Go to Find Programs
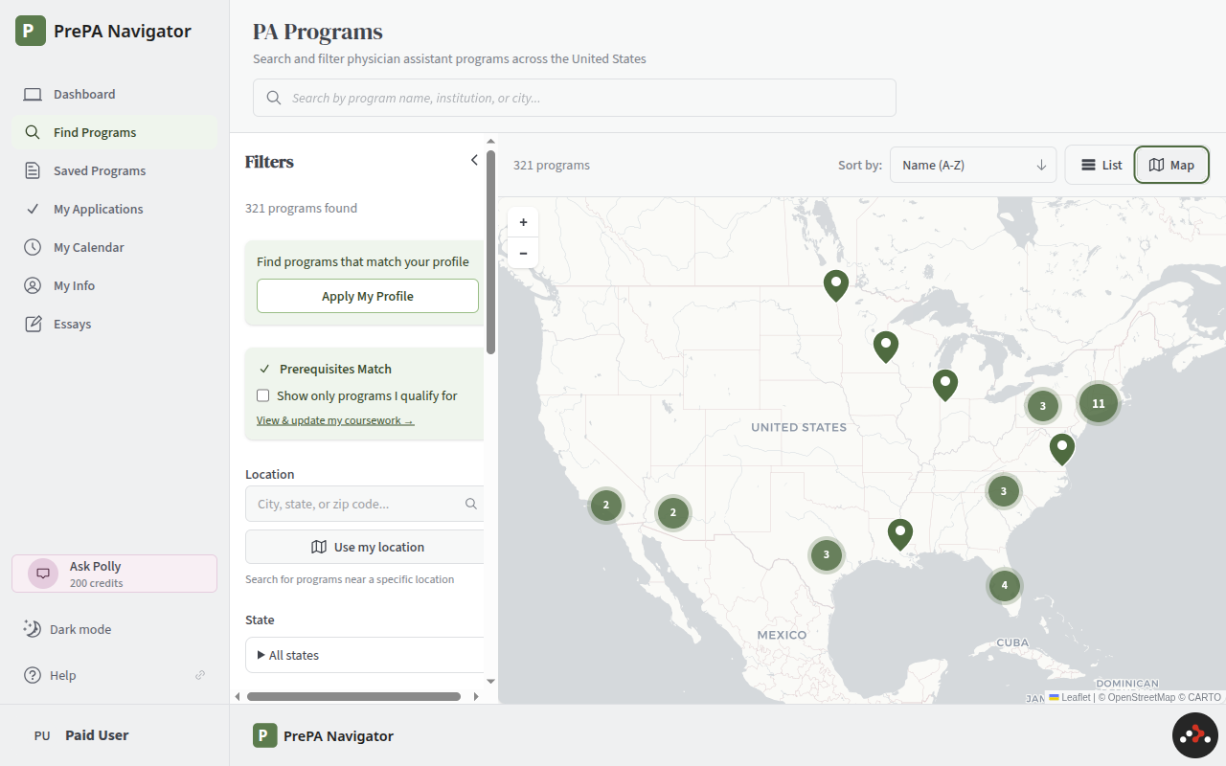Viewport: 1226px width, 766px height. point(114,132)
